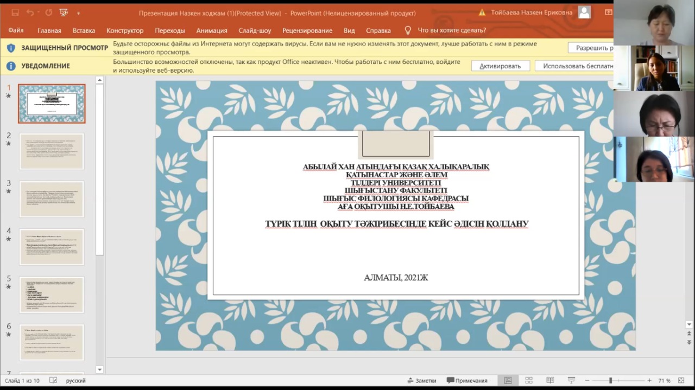The height and width of the screenshot is (390, 695).
Task: Open the Файл menu
Action: [16, 30]
